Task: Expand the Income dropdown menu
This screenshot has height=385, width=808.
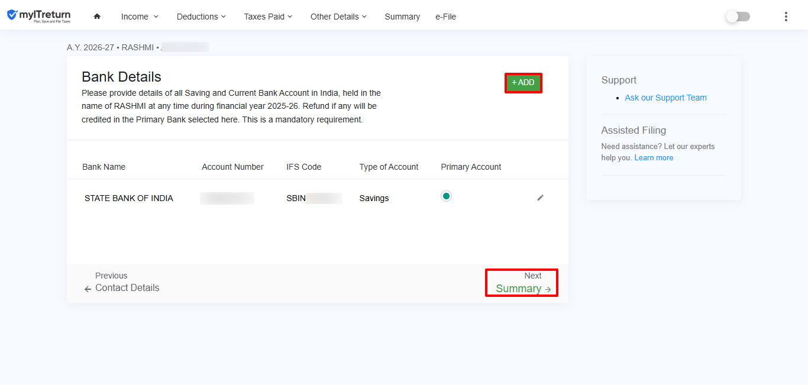Action: [x=140, y=17]
